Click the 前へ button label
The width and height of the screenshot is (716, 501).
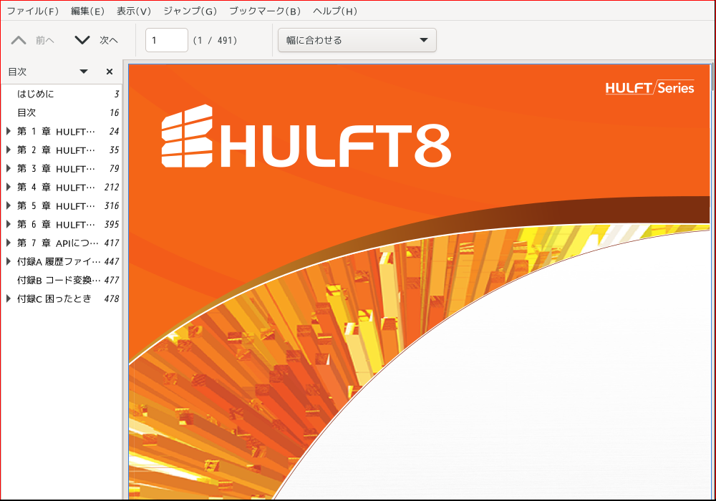click(x=44, y=40)
